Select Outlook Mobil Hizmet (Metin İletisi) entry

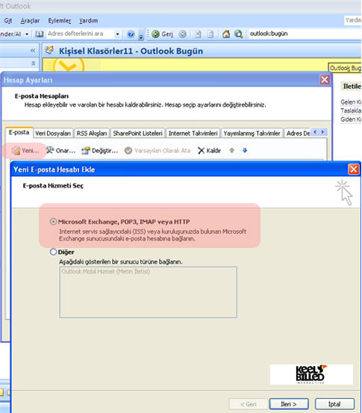(105, 272)
